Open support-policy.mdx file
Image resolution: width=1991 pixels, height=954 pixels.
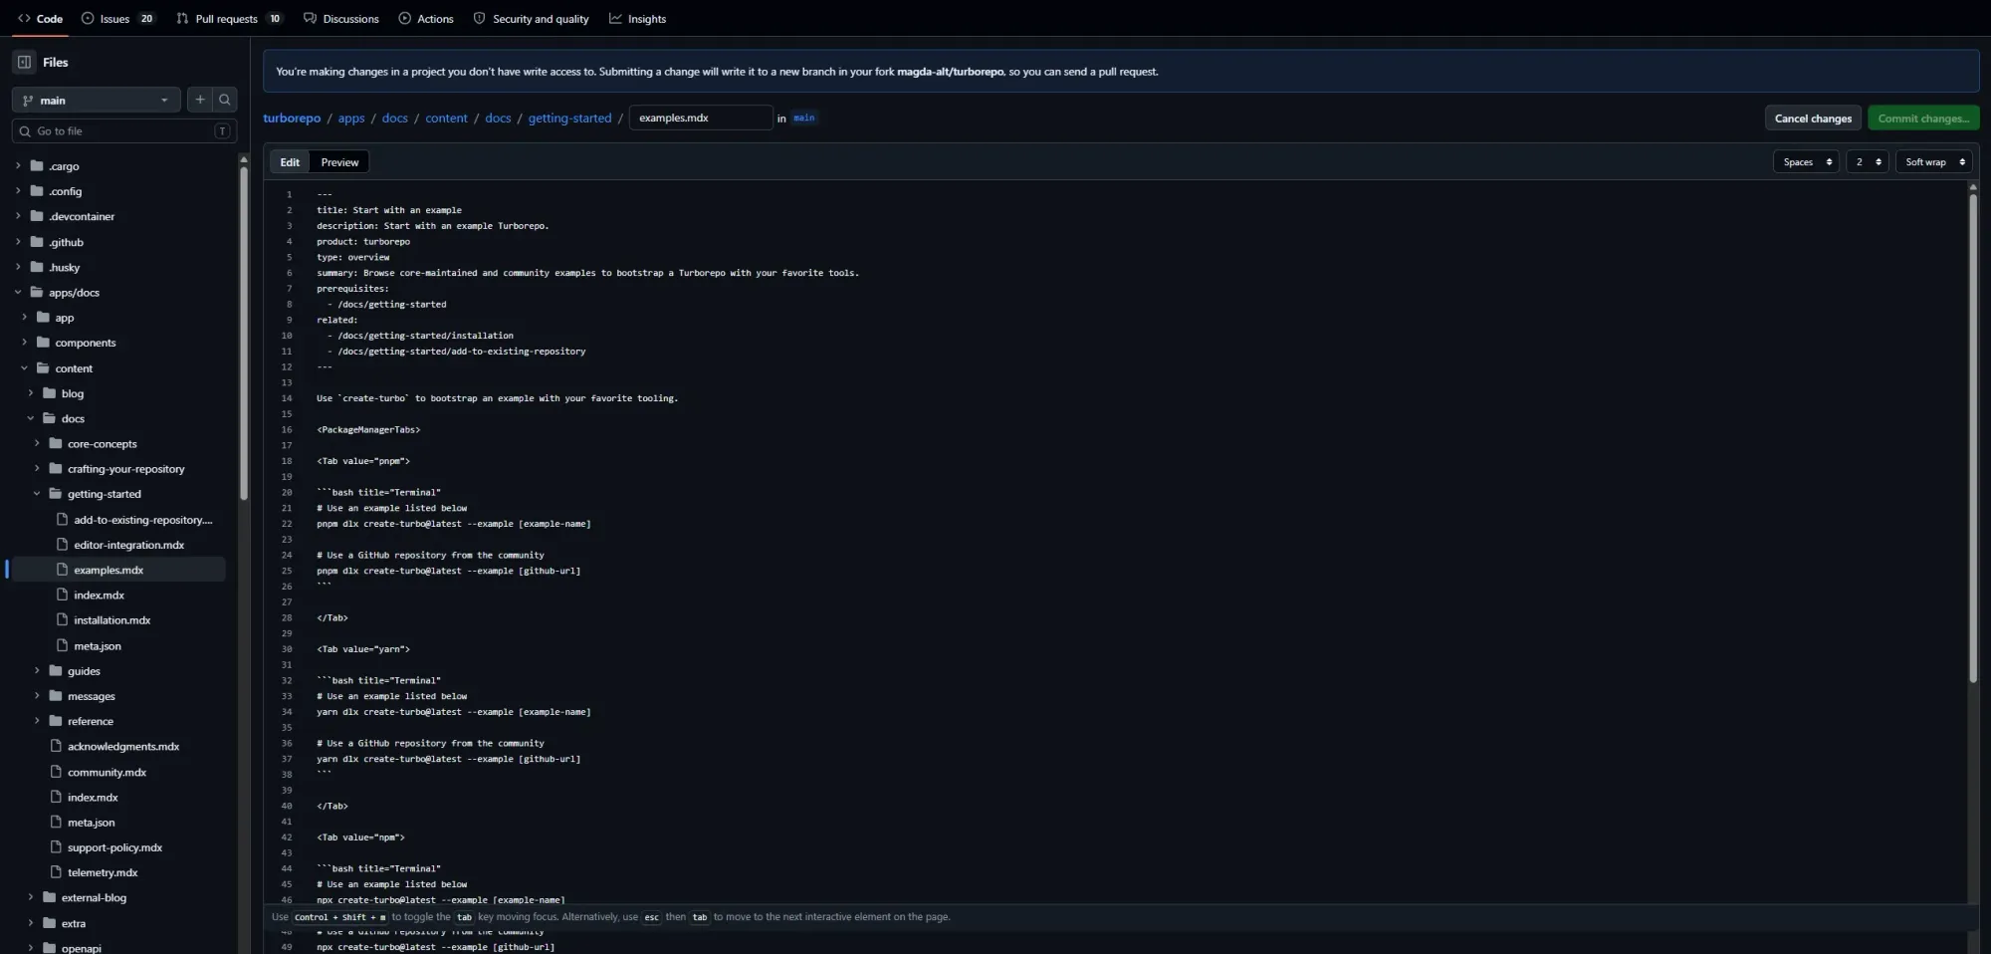pos(114,847)
